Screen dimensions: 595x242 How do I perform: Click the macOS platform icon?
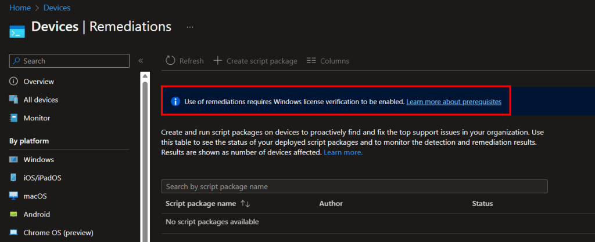click(14, 196)
